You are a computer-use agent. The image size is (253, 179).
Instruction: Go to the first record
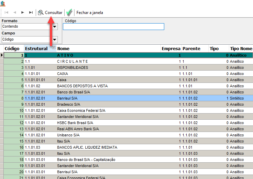(6, 13)
